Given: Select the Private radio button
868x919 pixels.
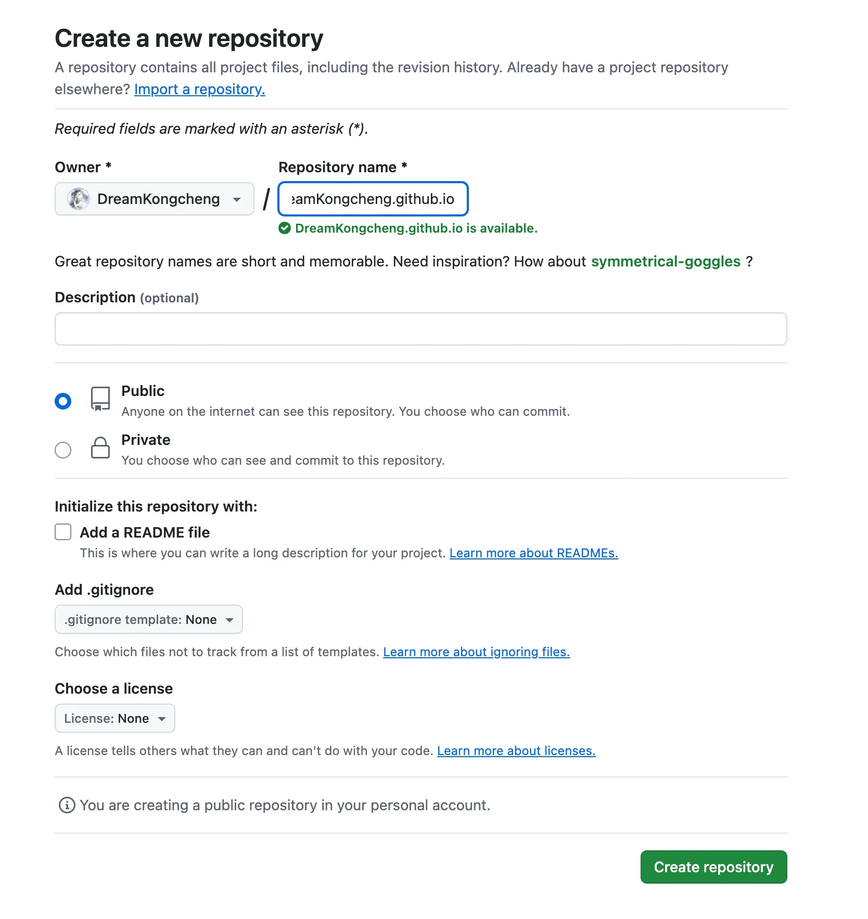Looking at the screenshot, I should point(63,450).
